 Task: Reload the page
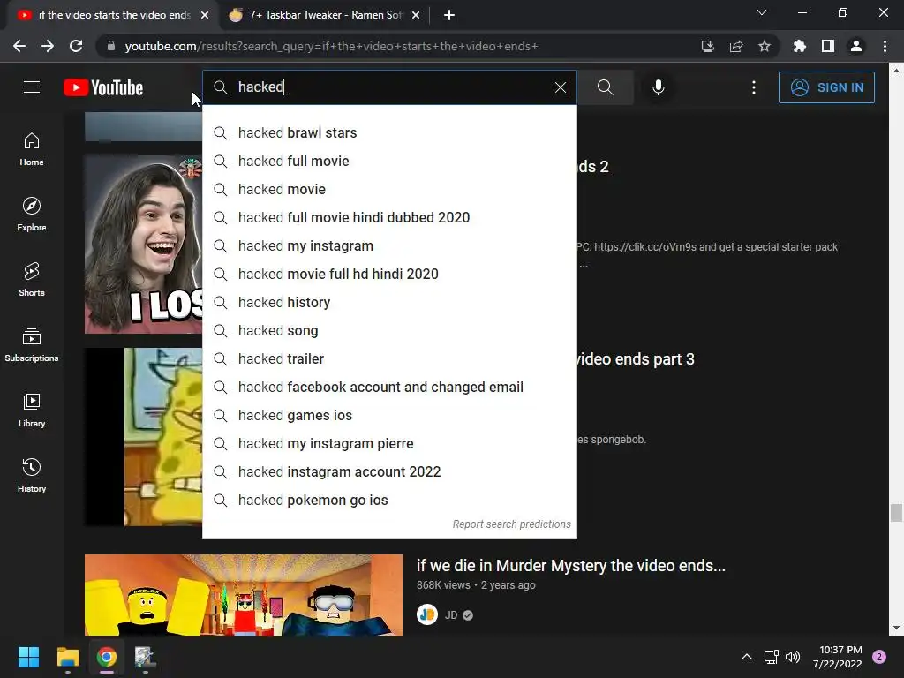[76, 46]
